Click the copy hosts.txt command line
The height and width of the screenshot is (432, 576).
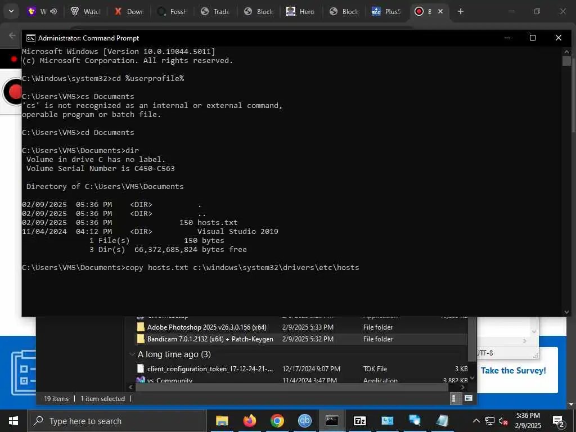[x=191, y=267]
